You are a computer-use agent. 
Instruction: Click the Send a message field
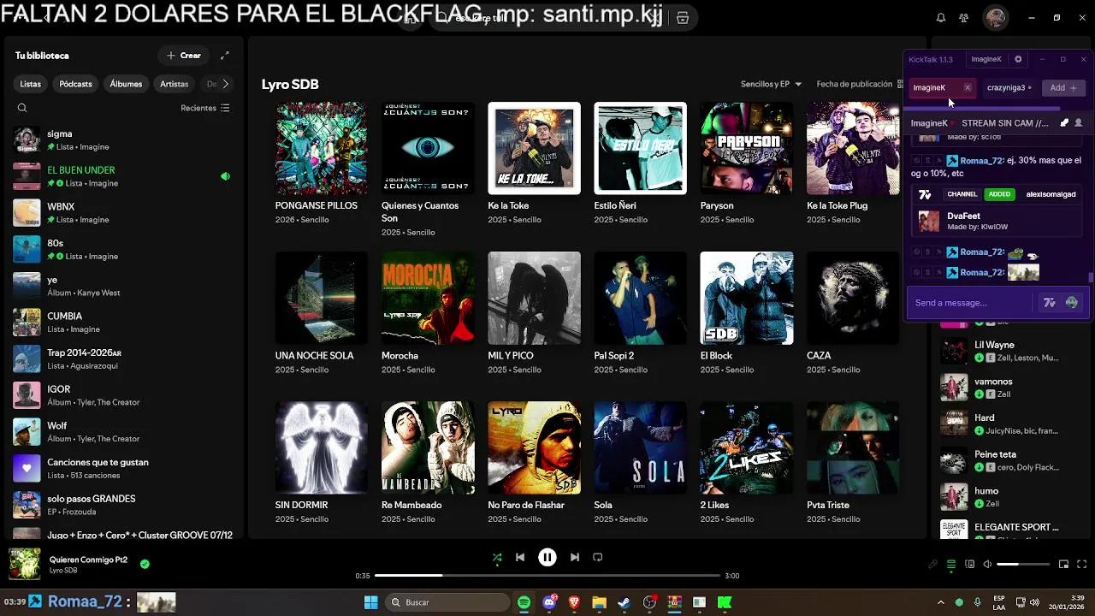coord(971,303)
